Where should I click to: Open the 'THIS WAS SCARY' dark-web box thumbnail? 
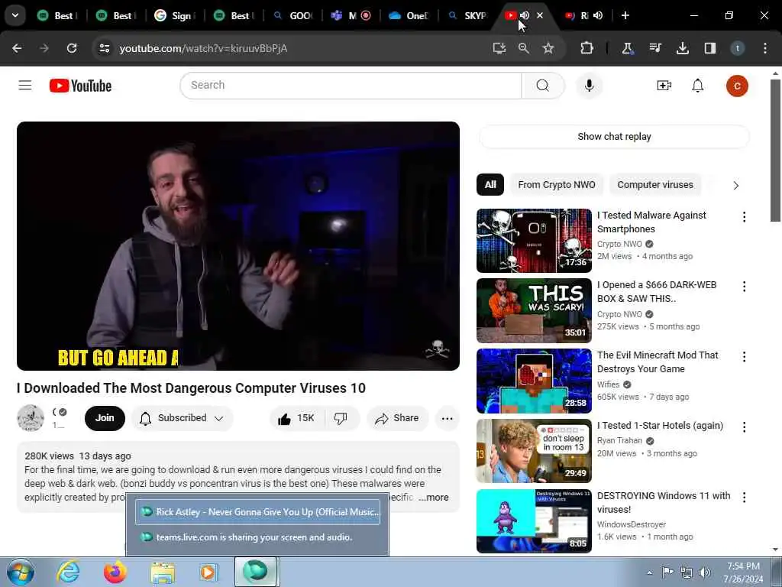click(534, 310)
